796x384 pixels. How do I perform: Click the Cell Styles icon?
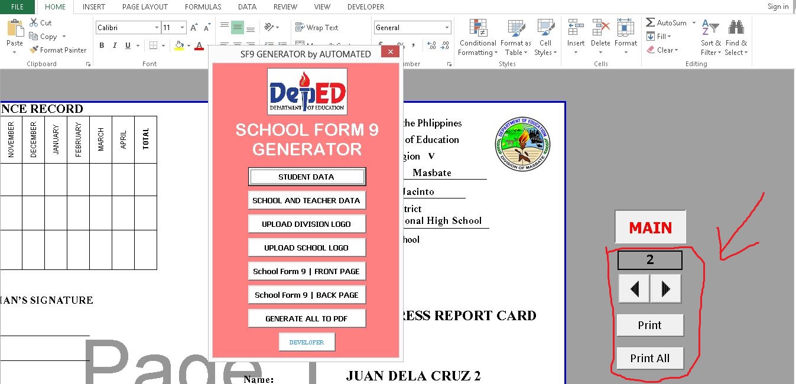click(545, 35)
